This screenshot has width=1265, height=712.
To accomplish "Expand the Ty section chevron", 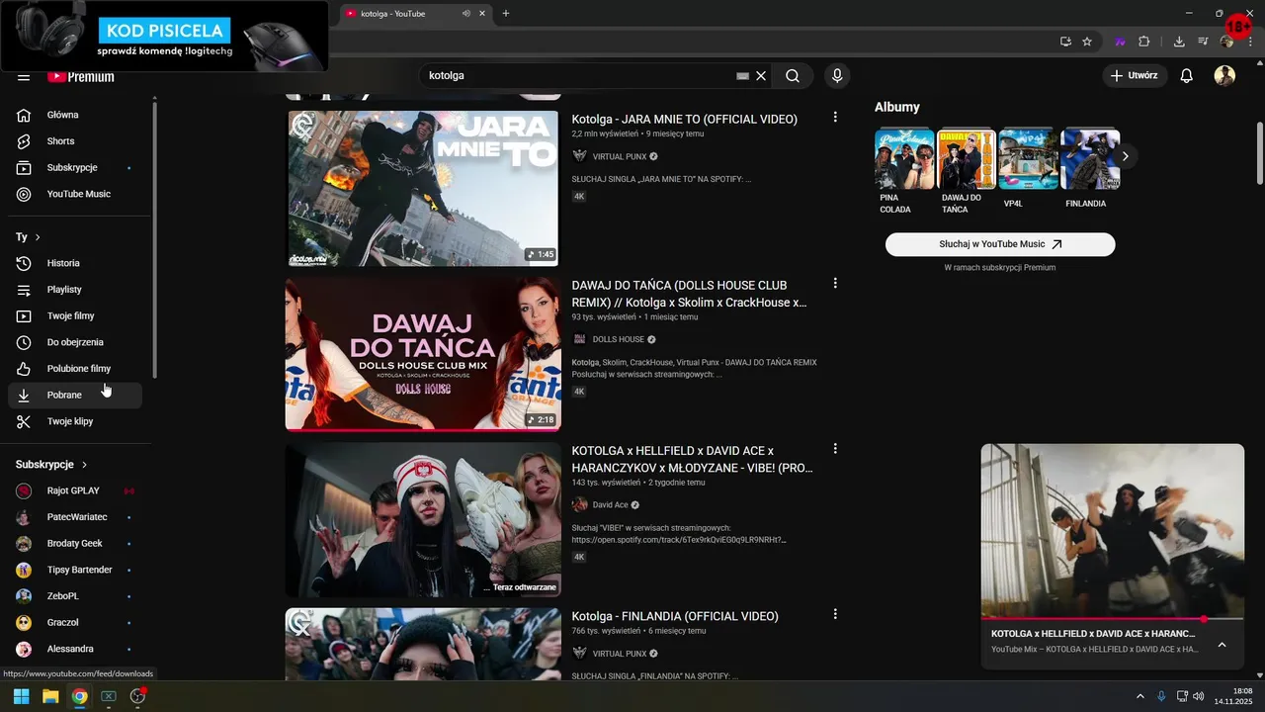I will [38, 237].
